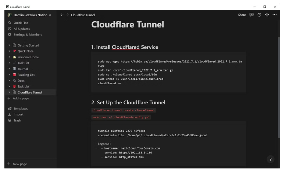This screenshot has height=171, width=283.
Task: Click the 'service: http_status:404' line
Action: coord(124,157)
